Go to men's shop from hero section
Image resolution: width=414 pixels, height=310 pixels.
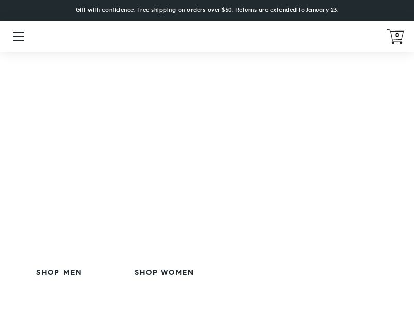[59, 272]
